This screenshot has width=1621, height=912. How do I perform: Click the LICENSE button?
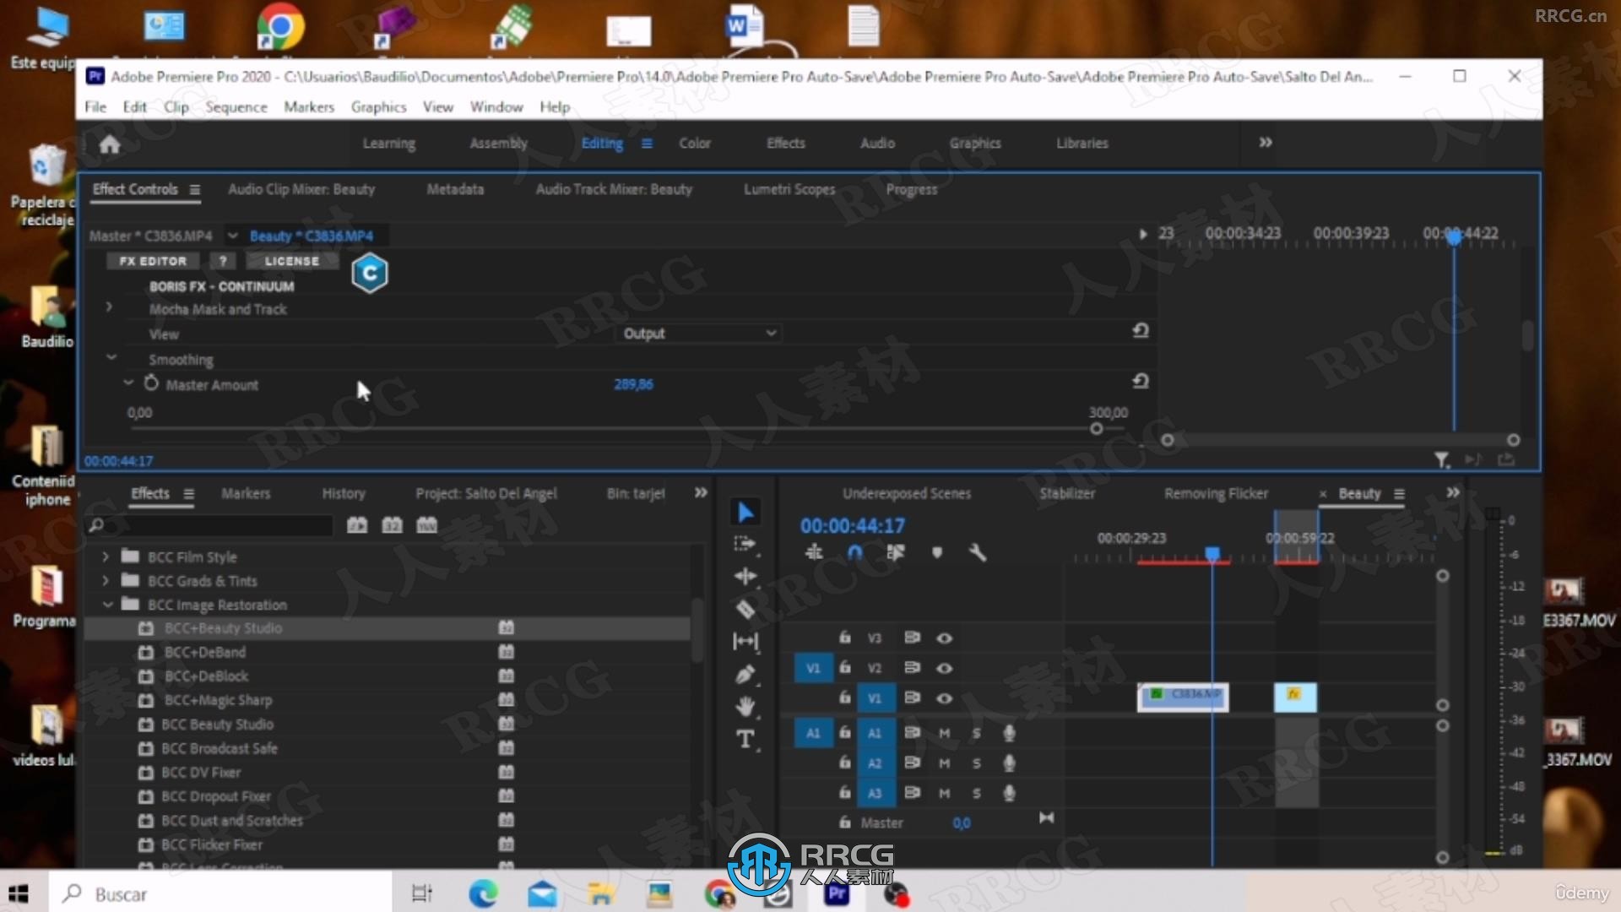click(292, 261)
